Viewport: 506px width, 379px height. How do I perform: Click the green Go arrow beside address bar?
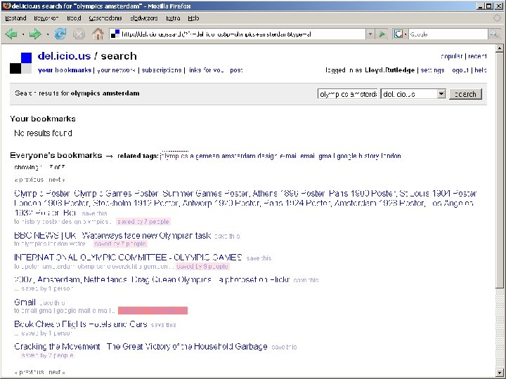382,34
